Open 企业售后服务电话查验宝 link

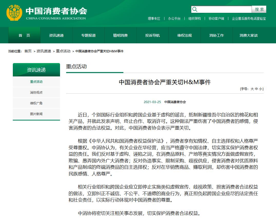(x=249, y=18)
